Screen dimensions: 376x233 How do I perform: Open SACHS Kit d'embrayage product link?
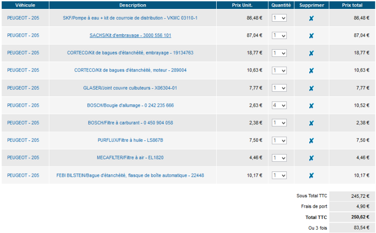130,36
